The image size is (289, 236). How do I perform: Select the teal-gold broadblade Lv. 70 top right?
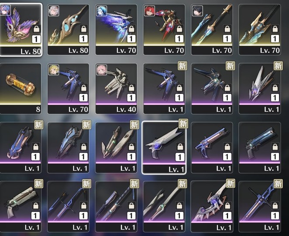[x=260, y=30]
